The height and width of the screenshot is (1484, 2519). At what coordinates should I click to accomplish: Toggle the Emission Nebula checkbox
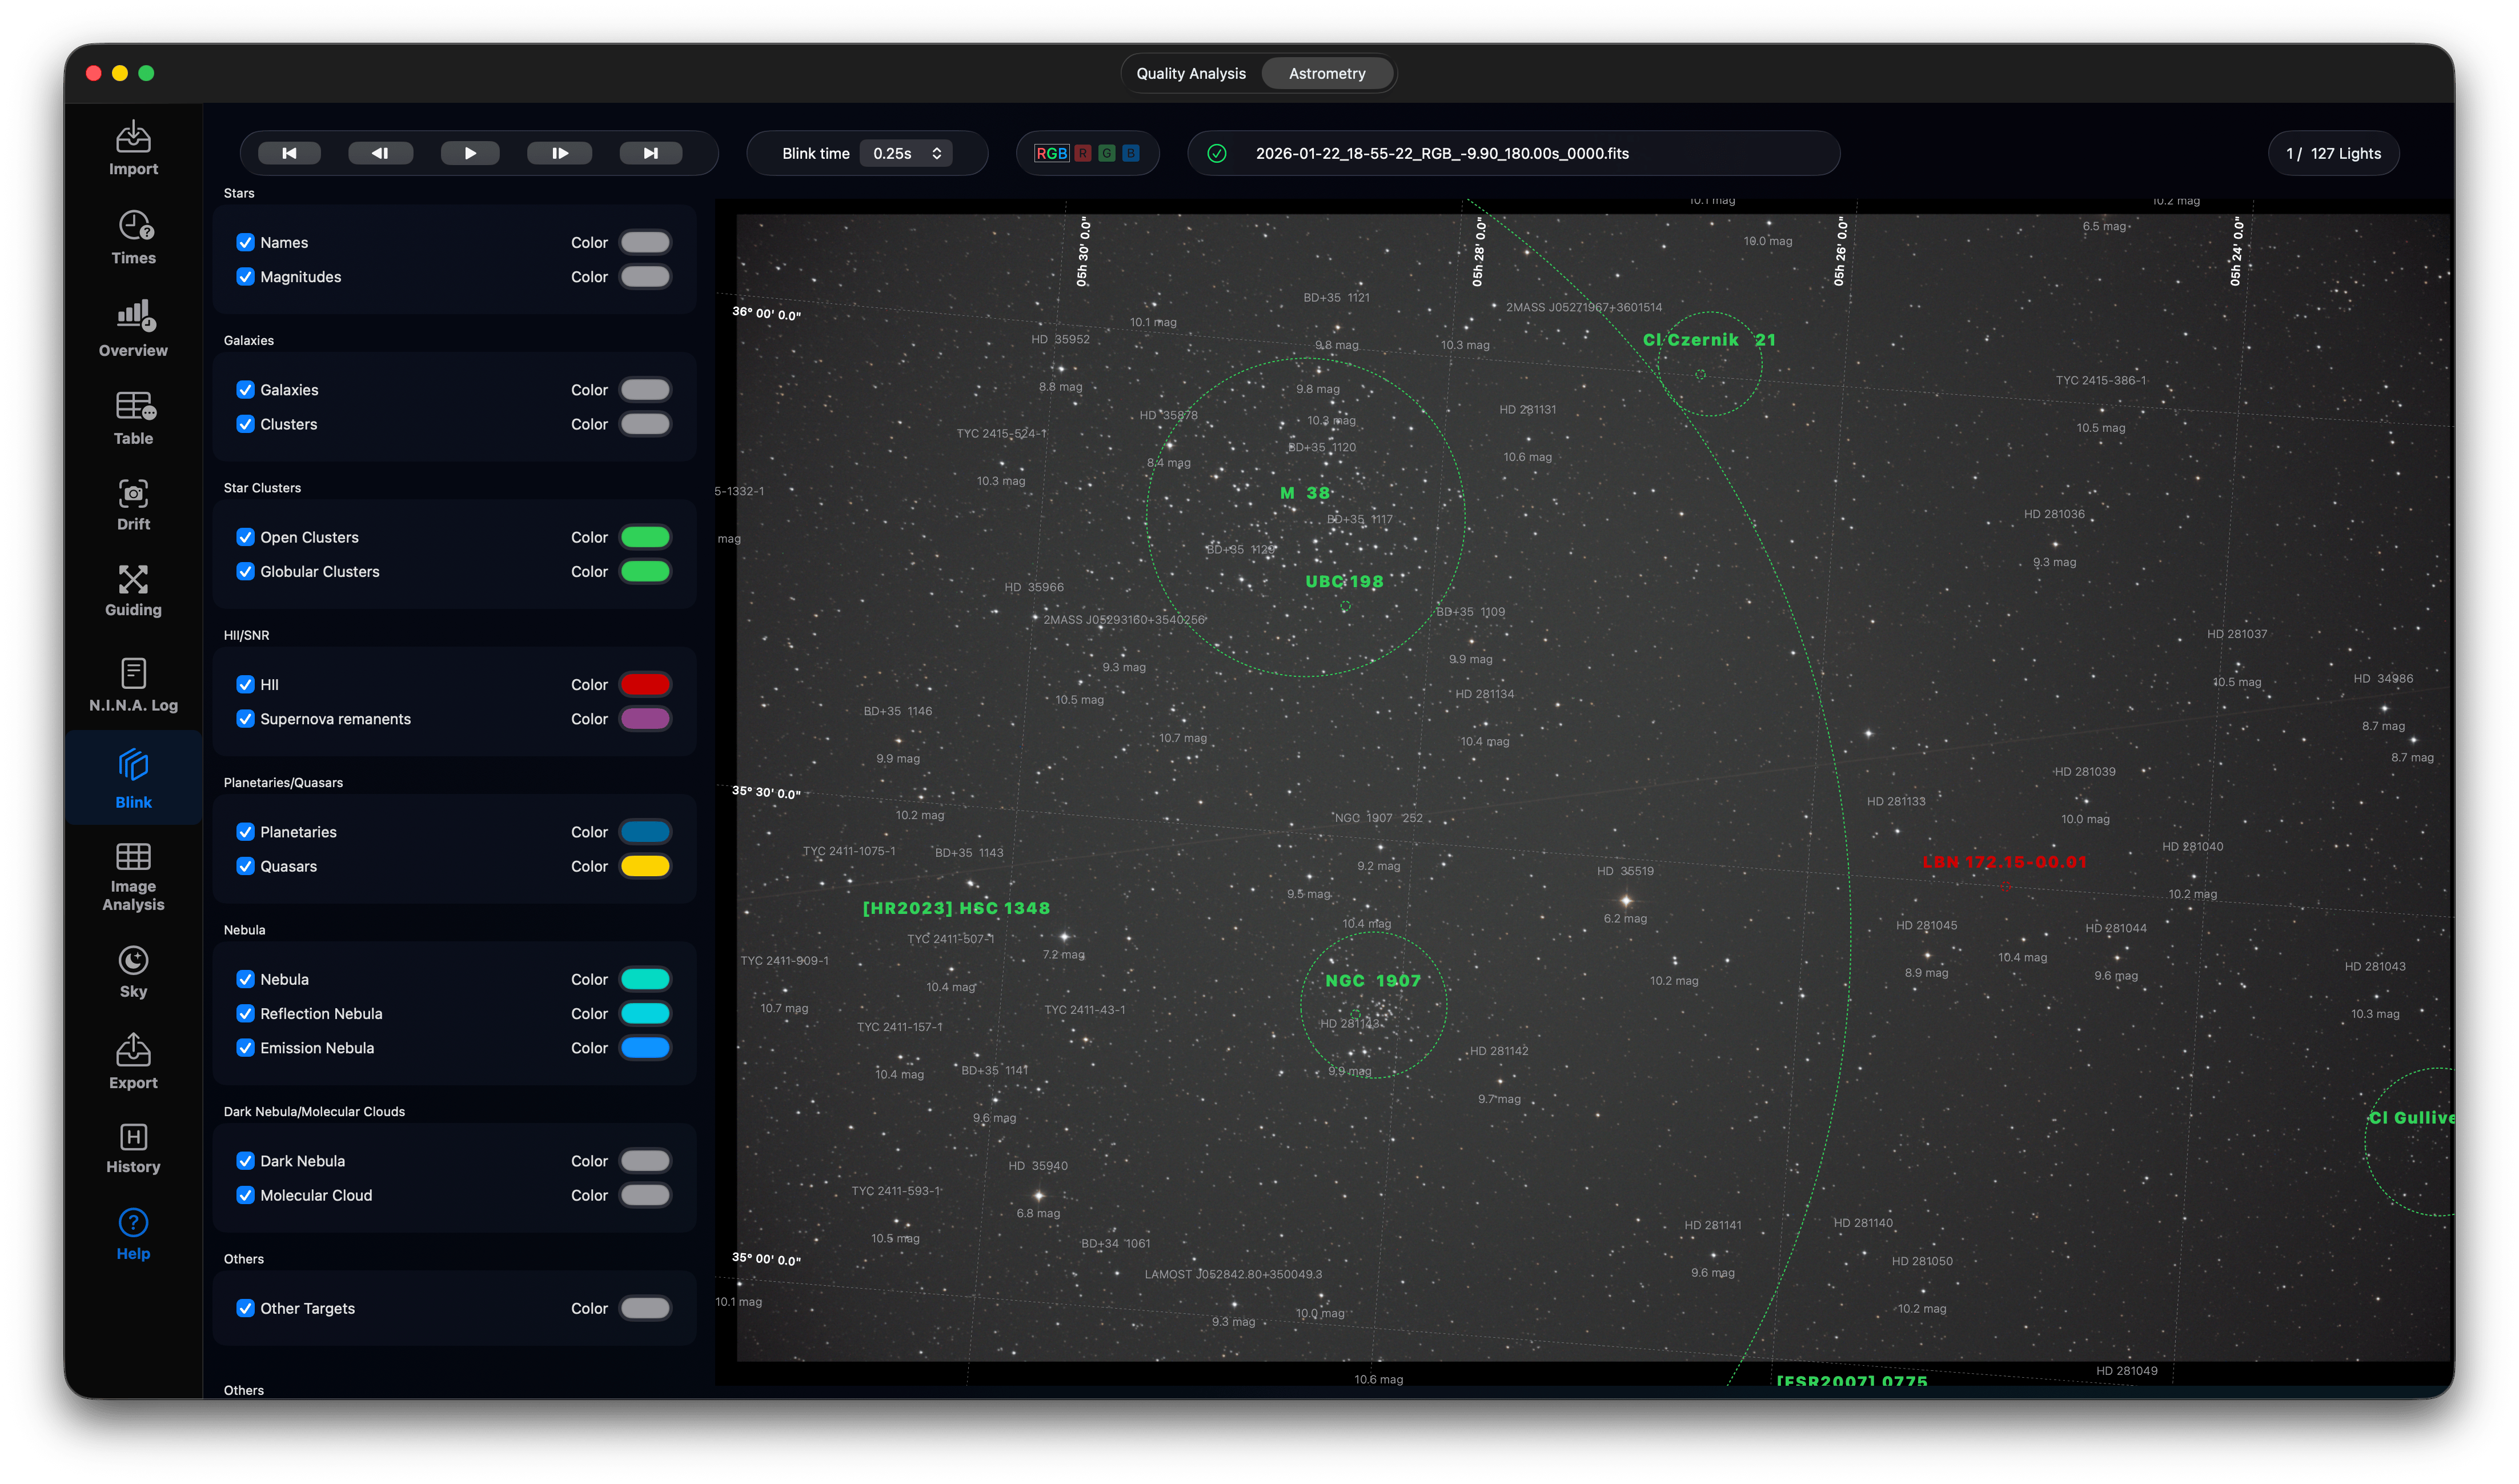click(245, 1047)
